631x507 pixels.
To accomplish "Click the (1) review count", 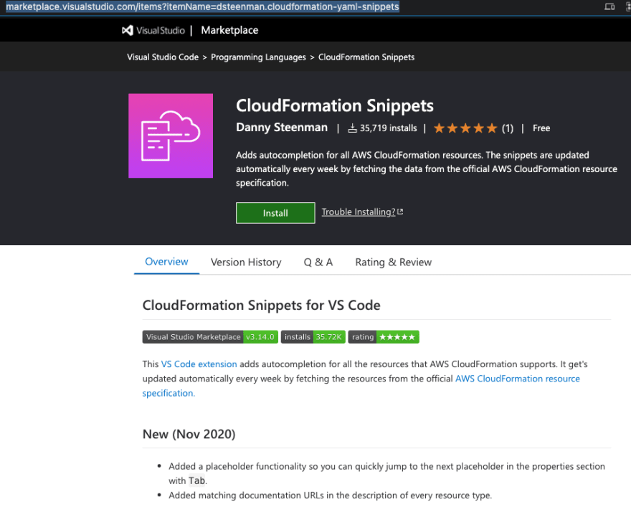I will [508, 128].
